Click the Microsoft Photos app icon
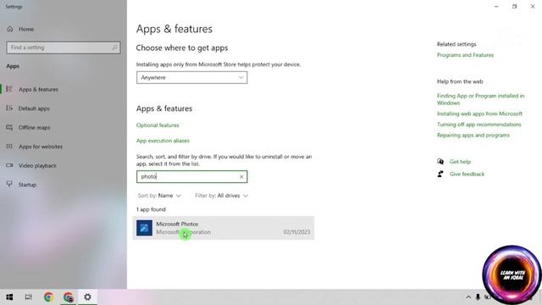The image size is (542, 305). (144, 228)
